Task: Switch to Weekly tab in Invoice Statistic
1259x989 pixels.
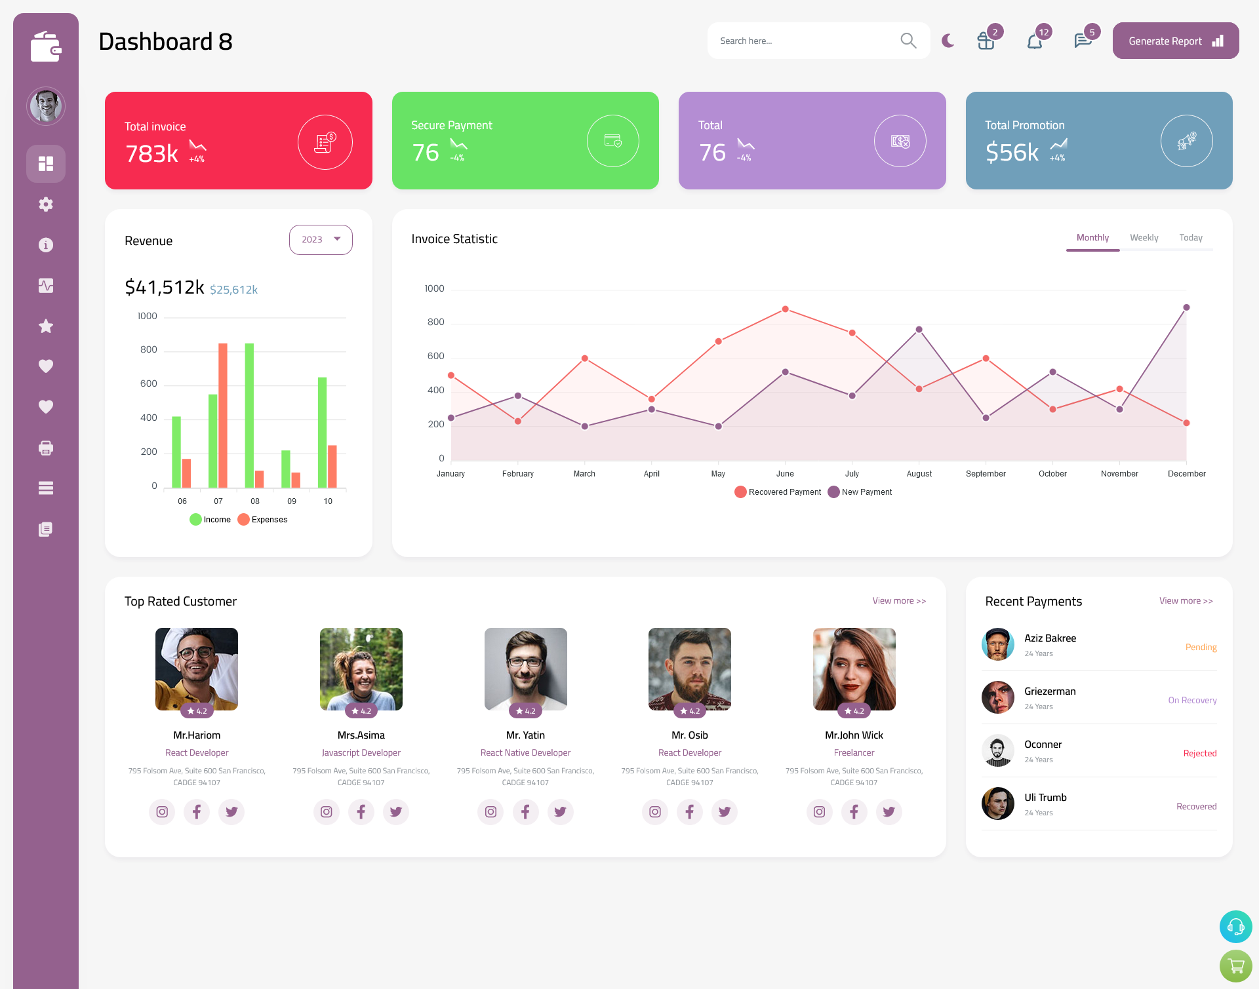Action: pyautogui.click(x=1144, y=237)
